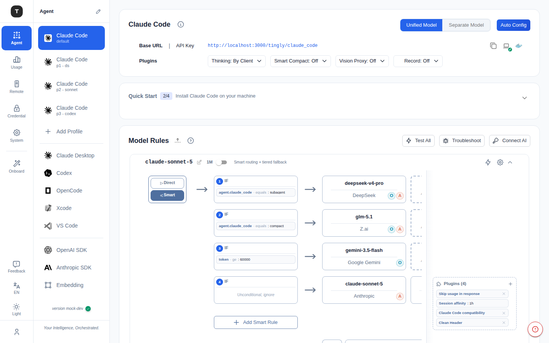Click the lightning test icon for claude-sonnet-5

pyautogui.click(x=488, y=162)
